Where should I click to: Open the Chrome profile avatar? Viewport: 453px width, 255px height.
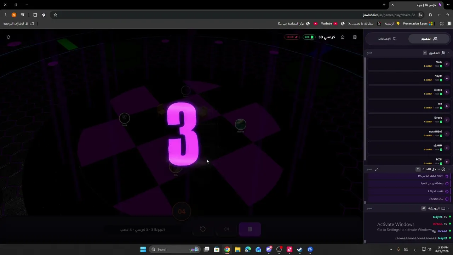point(14,15)
